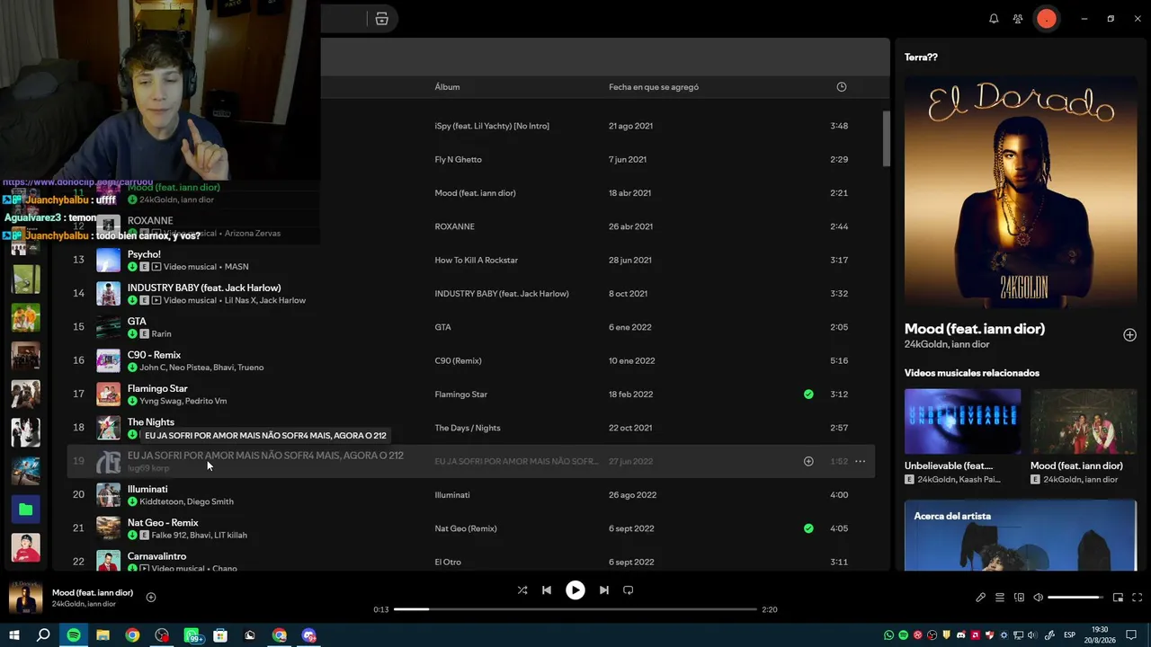Open Windows taskbar search
Image resolution: width=1151 pixels, height=647 pixels.
[43, 635]
